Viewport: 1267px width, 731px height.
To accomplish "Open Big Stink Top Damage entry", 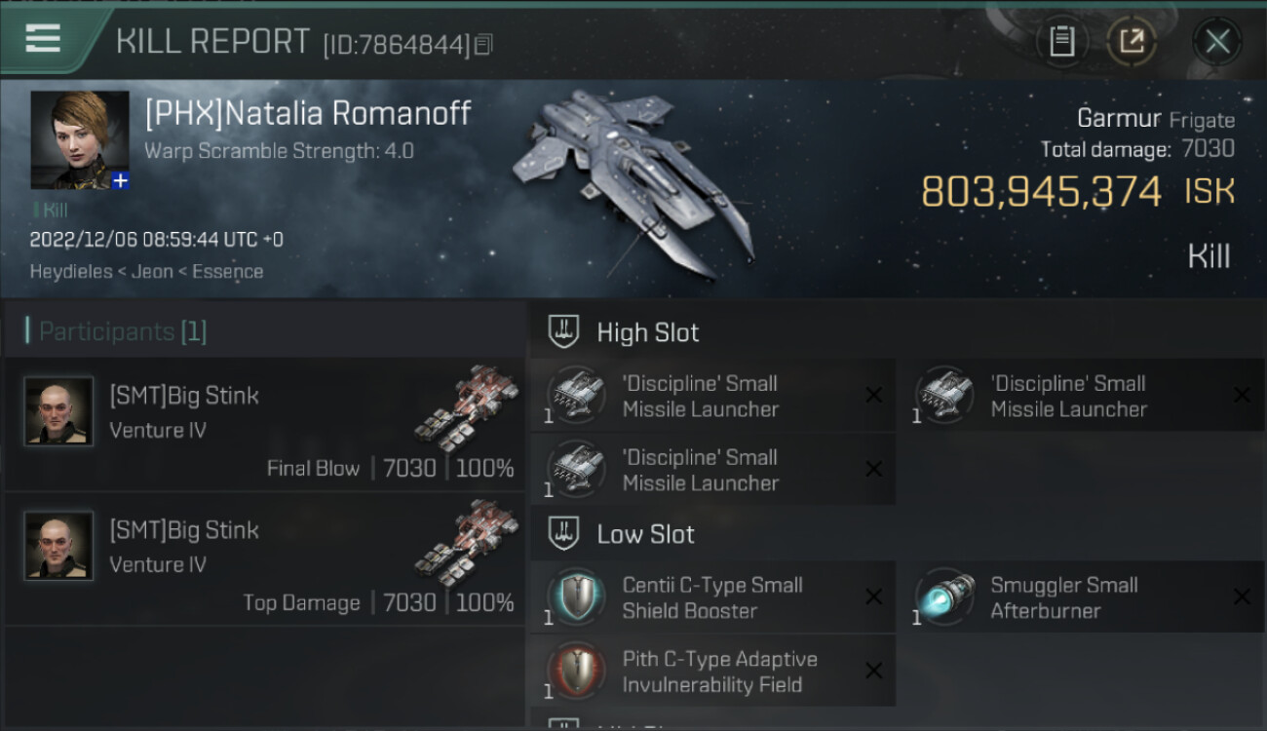I will pos(265,558).
